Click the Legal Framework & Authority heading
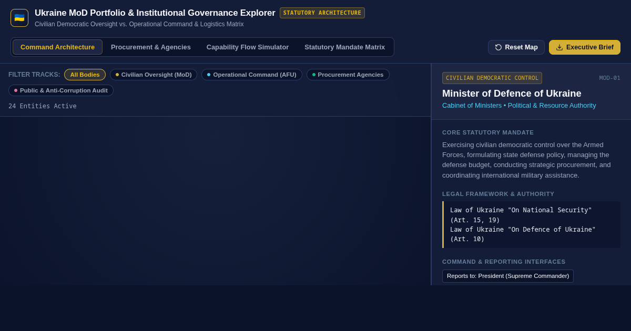The width and height of the screenshot is (631, 331). click(x=498, y=194)
